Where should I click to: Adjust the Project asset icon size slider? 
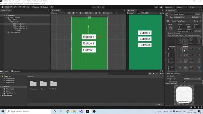click(x=159, y=104)
